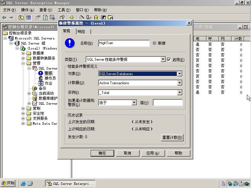Click the (local) server icon in tree
This screenshot has width=251, height=188.
23,48
